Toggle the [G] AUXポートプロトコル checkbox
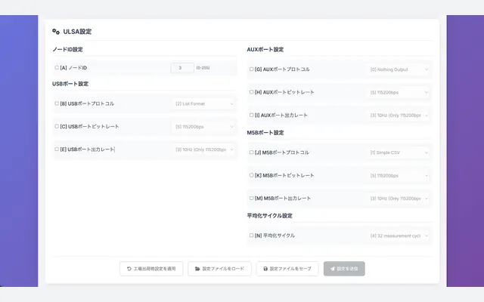Viewport: 484px width, 302px height. click(x=251, y=69)
